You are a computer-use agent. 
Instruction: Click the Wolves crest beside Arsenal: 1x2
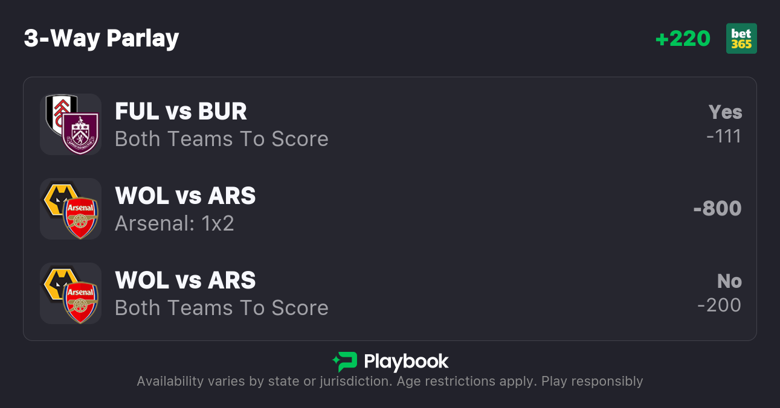(x=58, y=197)
